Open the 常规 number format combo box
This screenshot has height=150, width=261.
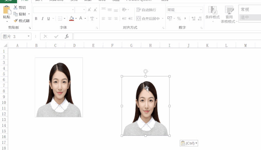coord(185,10)
